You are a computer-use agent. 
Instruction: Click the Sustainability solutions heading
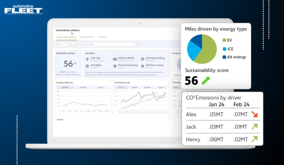click(68, 30)
